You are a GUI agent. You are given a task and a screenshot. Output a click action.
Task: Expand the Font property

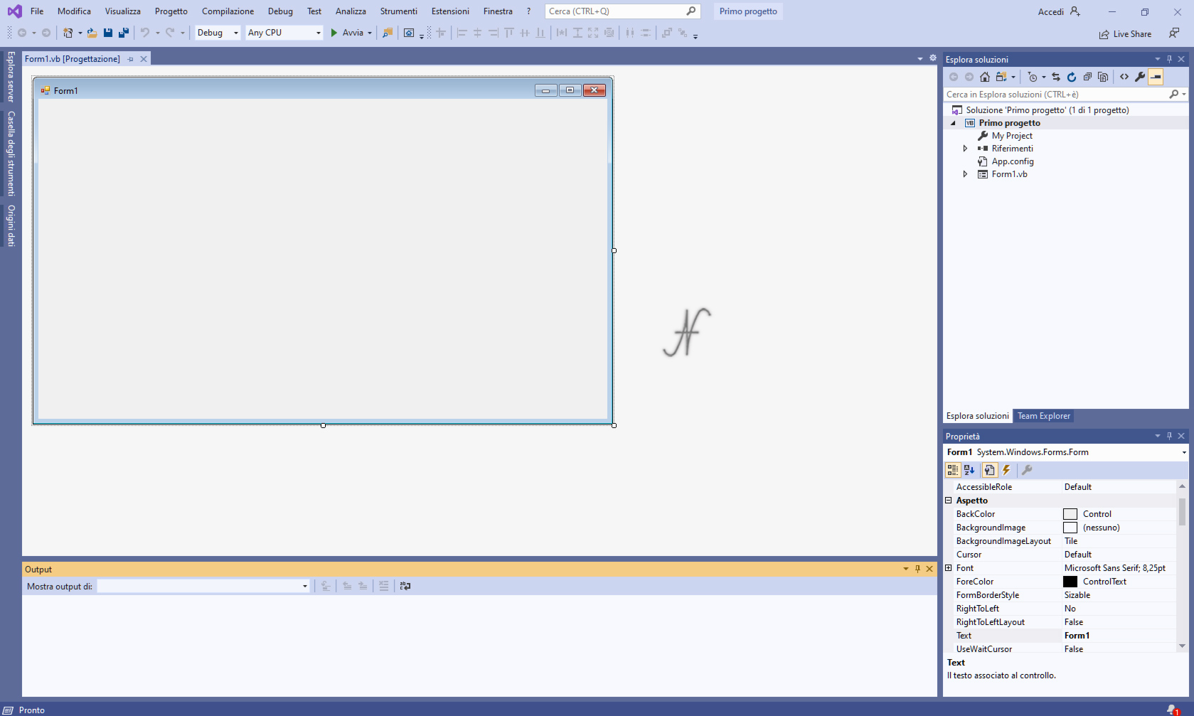(949, 568)
